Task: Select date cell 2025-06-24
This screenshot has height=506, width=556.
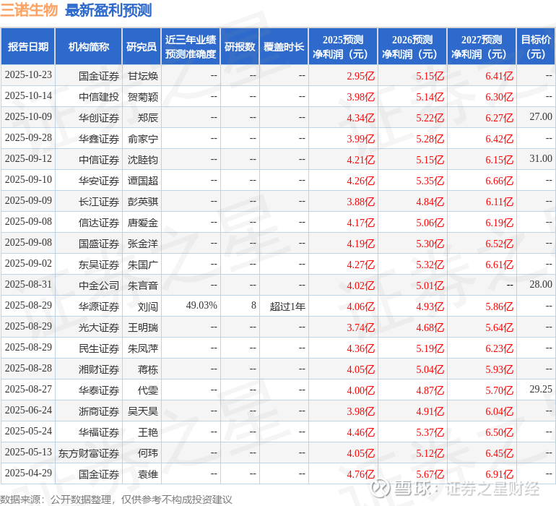Action: tap(28, 410)
